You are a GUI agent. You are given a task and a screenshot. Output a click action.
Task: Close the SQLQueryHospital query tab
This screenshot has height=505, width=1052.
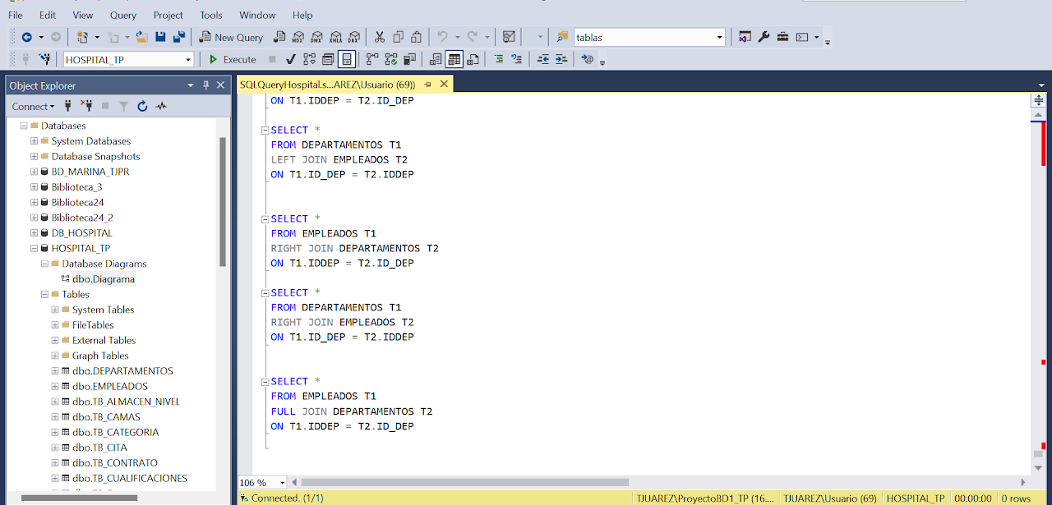pyautogui.click(x=445, y=84)
